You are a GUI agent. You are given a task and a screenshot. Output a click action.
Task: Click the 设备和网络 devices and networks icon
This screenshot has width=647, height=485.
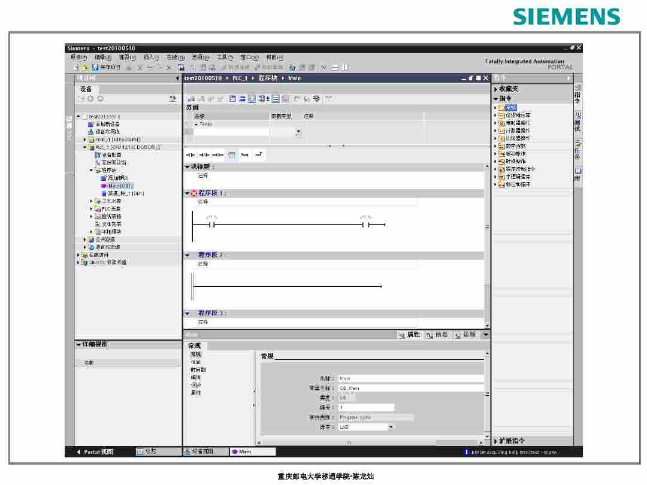[90, 132]
